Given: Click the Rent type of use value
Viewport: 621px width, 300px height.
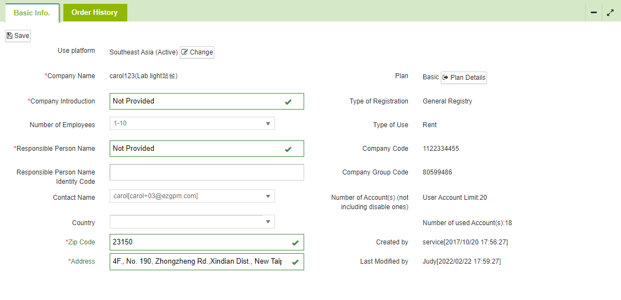Looking at the screenshot, I should tap(430, 125).
